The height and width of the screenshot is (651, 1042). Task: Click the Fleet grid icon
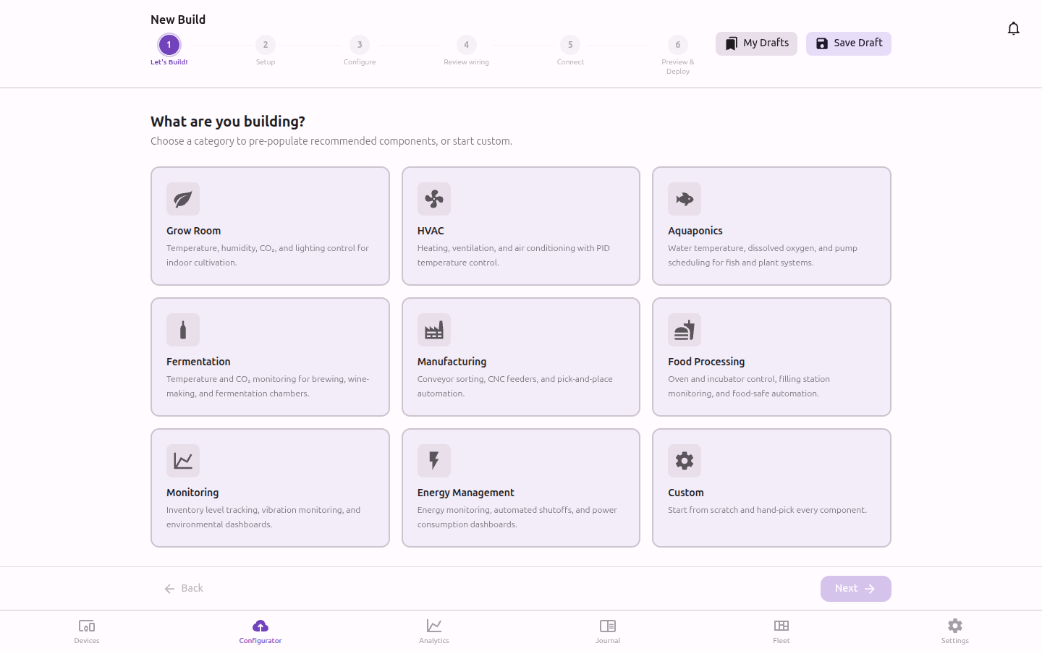point(781,626)
